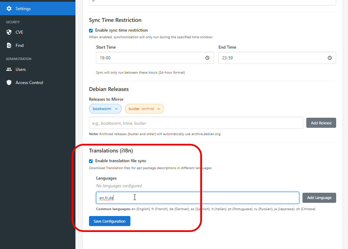This screenshot has width=348, height=249.
Task: Open End Time clock picker icon
Action: [330, 58]
